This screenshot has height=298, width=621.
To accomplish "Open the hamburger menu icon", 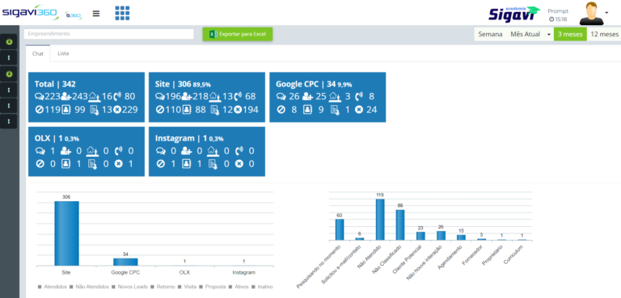I will pos(96,14).
